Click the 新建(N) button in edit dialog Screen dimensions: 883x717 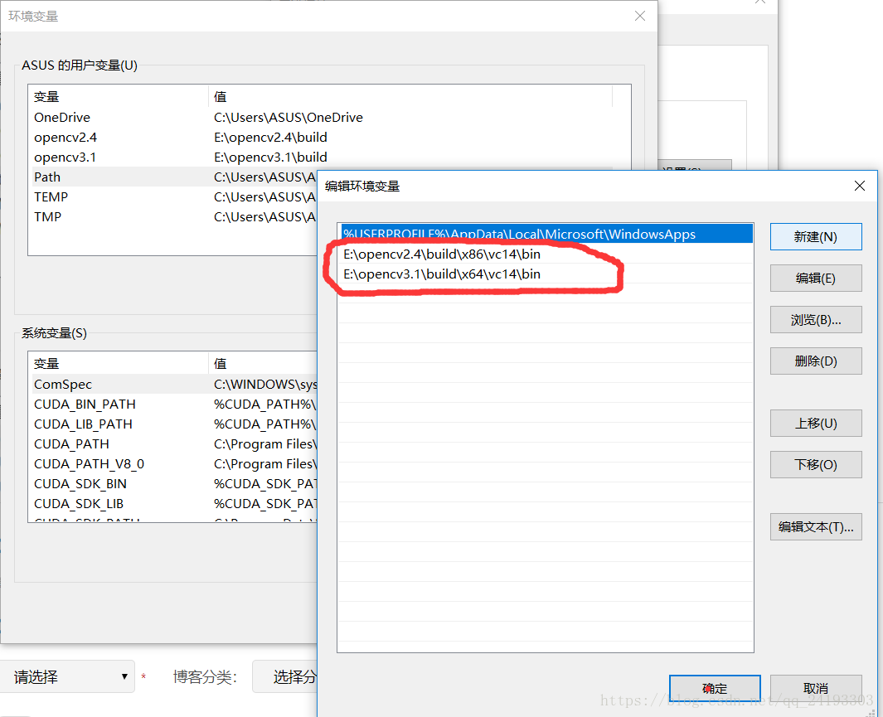pyautogui.click(x=815, y=236)
